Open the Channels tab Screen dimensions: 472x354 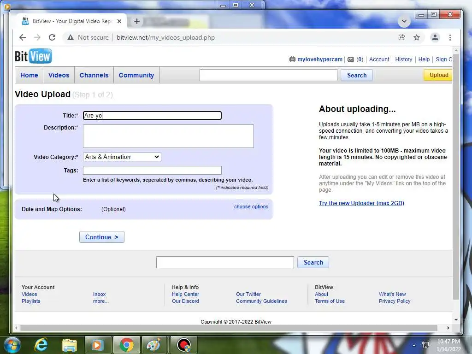[x=94, y=75]
